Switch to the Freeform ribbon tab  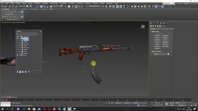(15, 9)
